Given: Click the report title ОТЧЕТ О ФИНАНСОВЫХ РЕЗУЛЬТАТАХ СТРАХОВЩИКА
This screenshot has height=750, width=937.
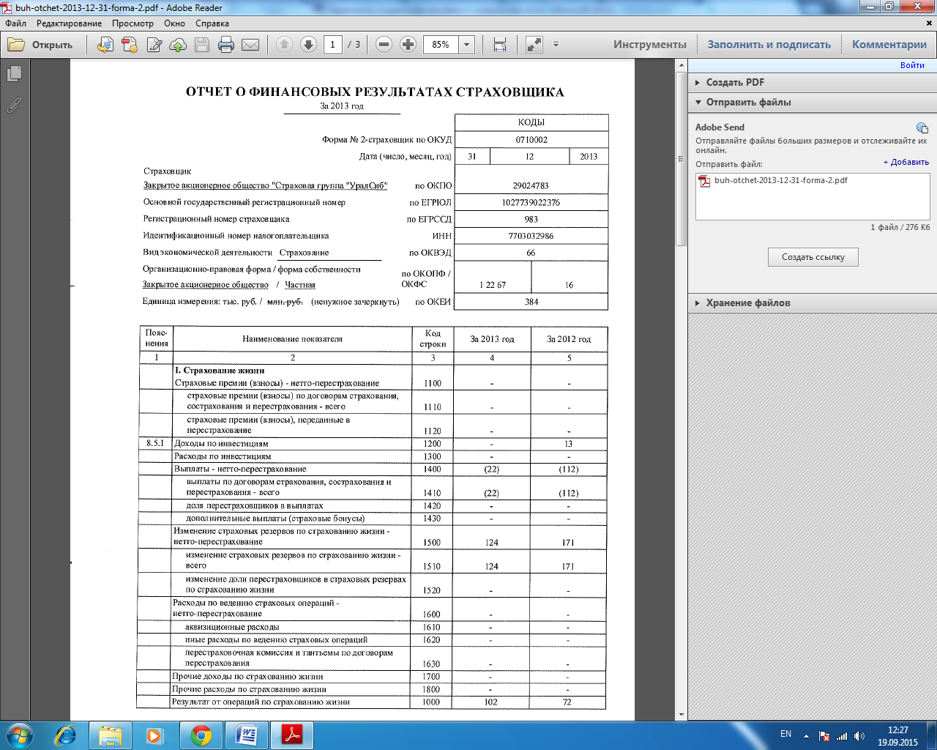Looking at the screenshot, I should coord(375,92).
